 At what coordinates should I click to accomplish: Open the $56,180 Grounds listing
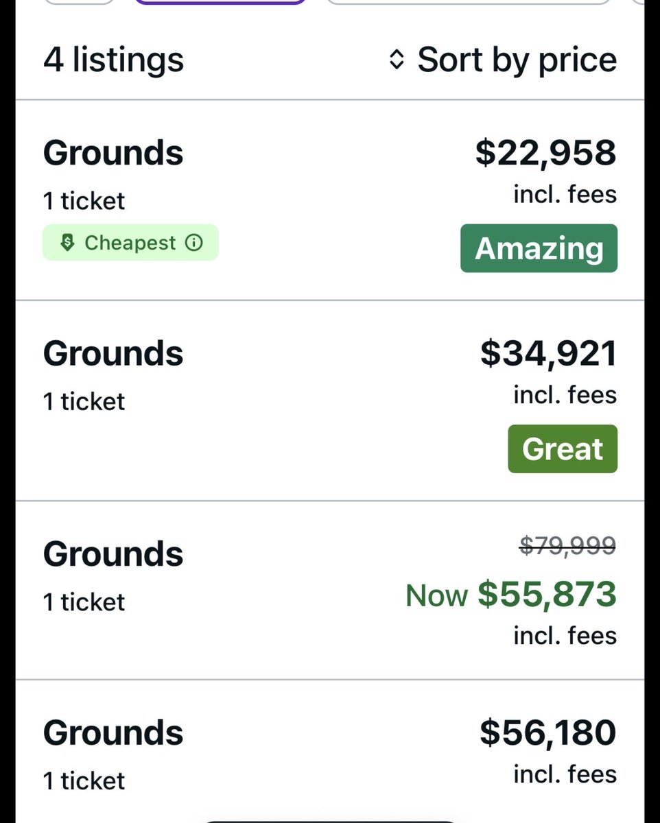[330, 752]
